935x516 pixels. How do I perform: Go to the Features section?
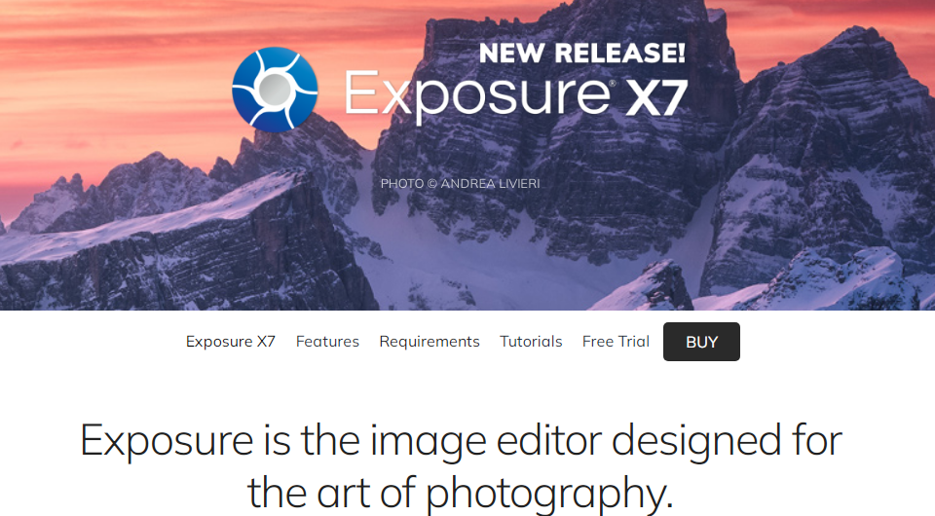(327, 342)
